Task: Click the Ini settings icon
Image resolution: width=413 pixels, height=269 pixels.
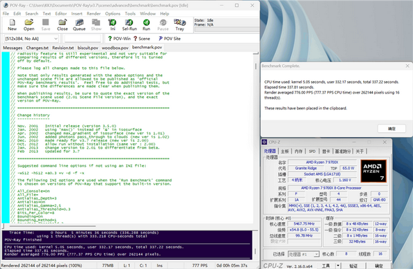Action: (112, 25)
